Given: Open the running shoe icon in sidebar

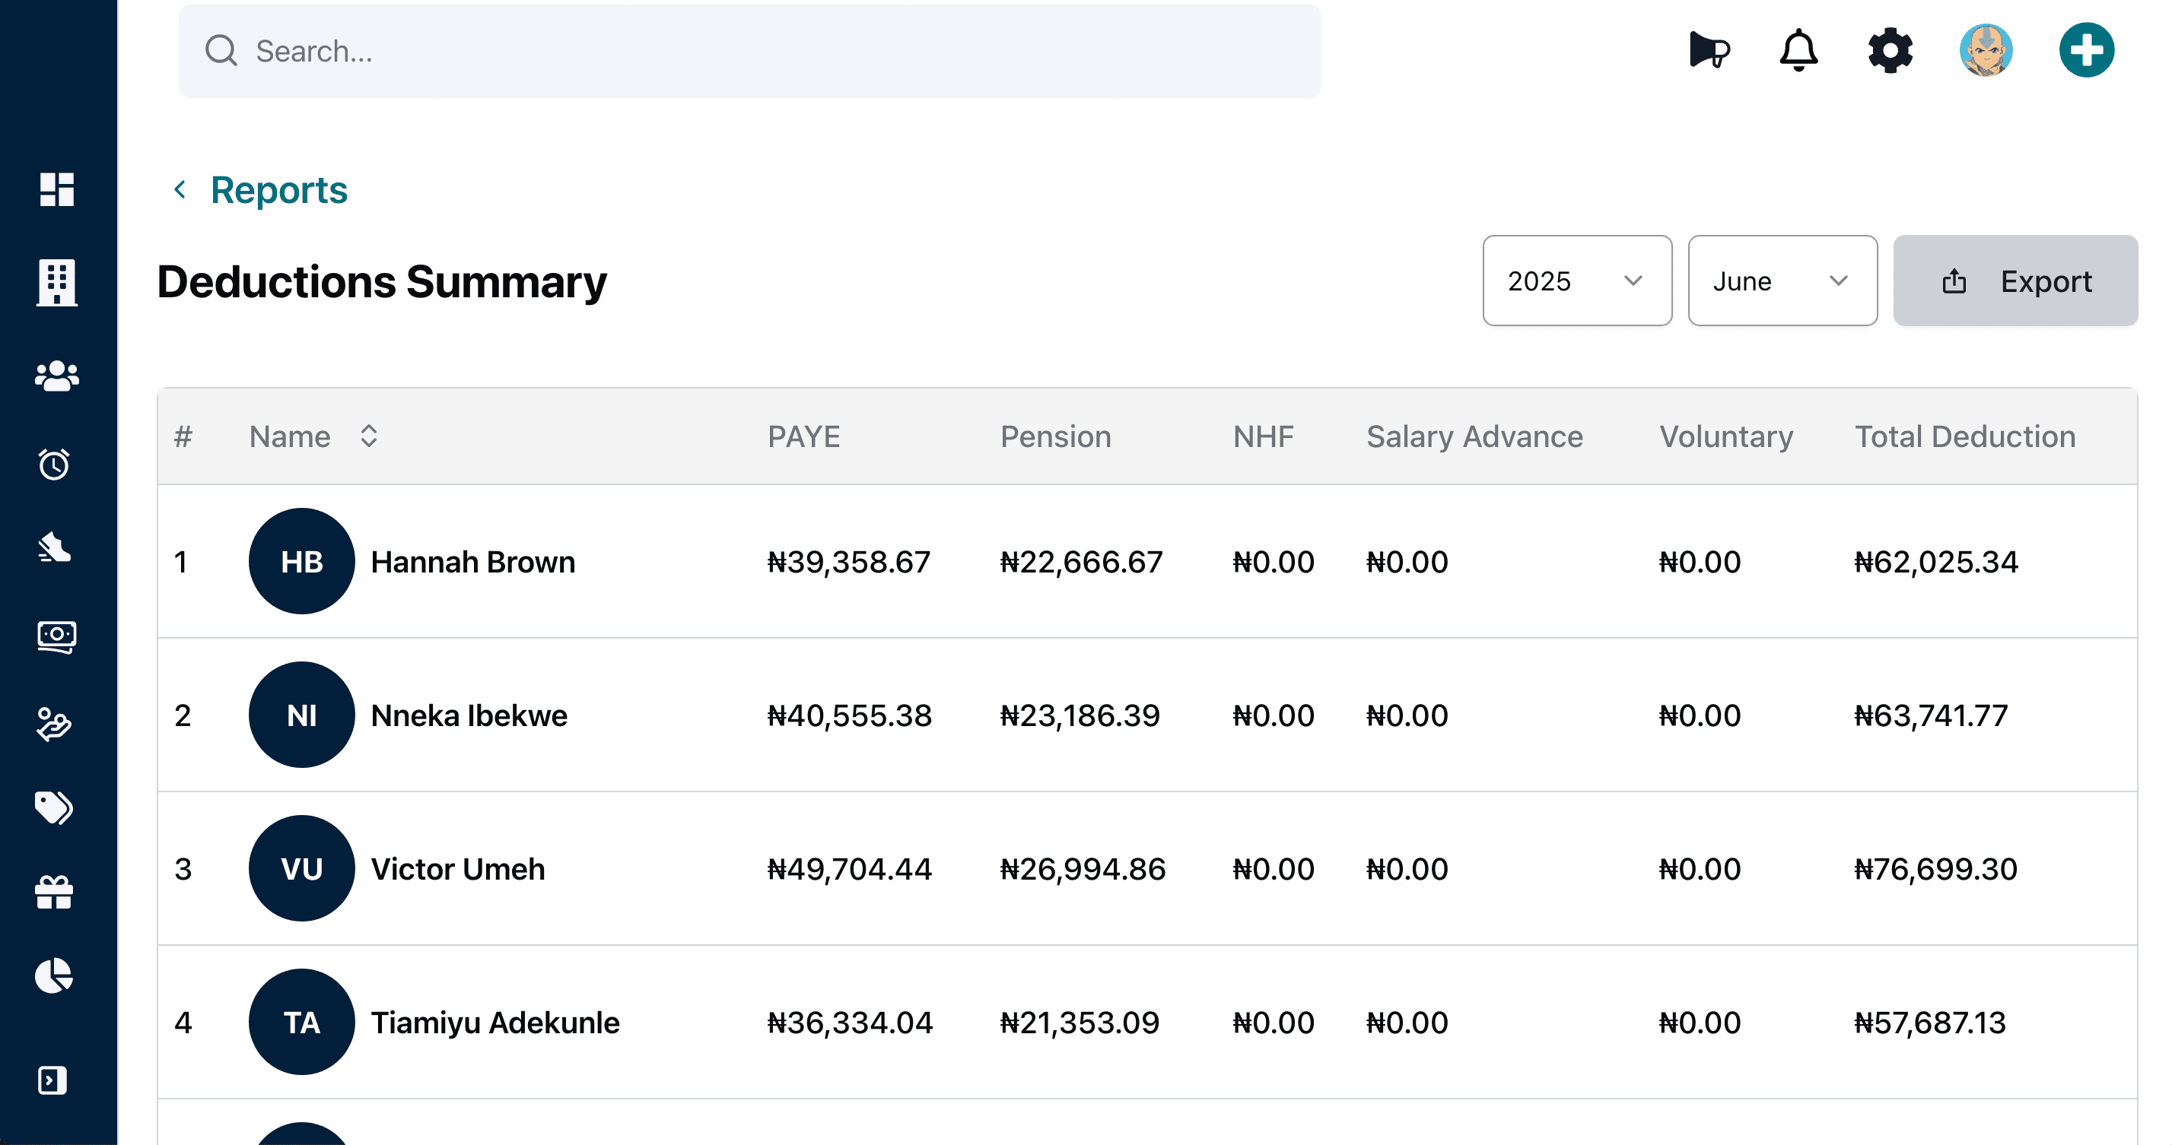Looking at the screenshot, I should 55,547.
